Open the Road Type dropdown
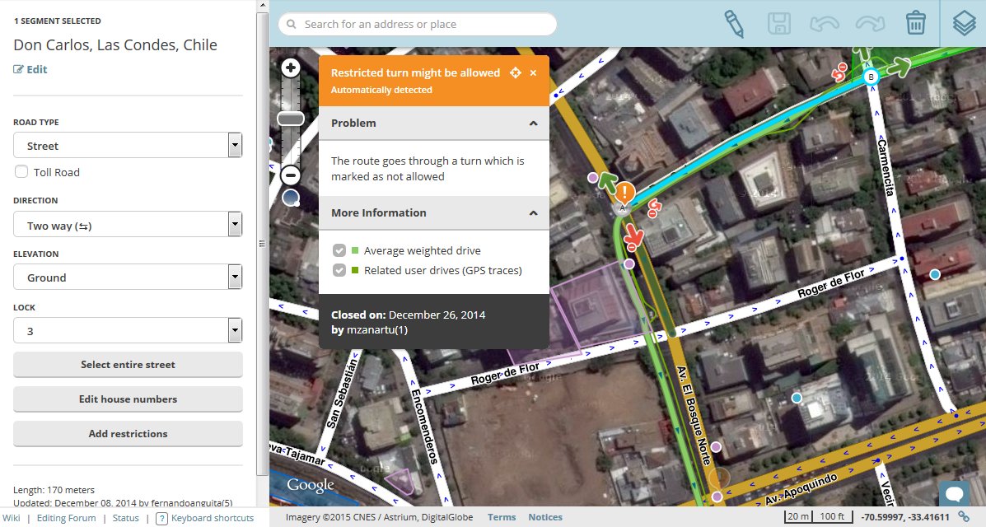Viewport: 986px width, 527px height. pos(128,145)
